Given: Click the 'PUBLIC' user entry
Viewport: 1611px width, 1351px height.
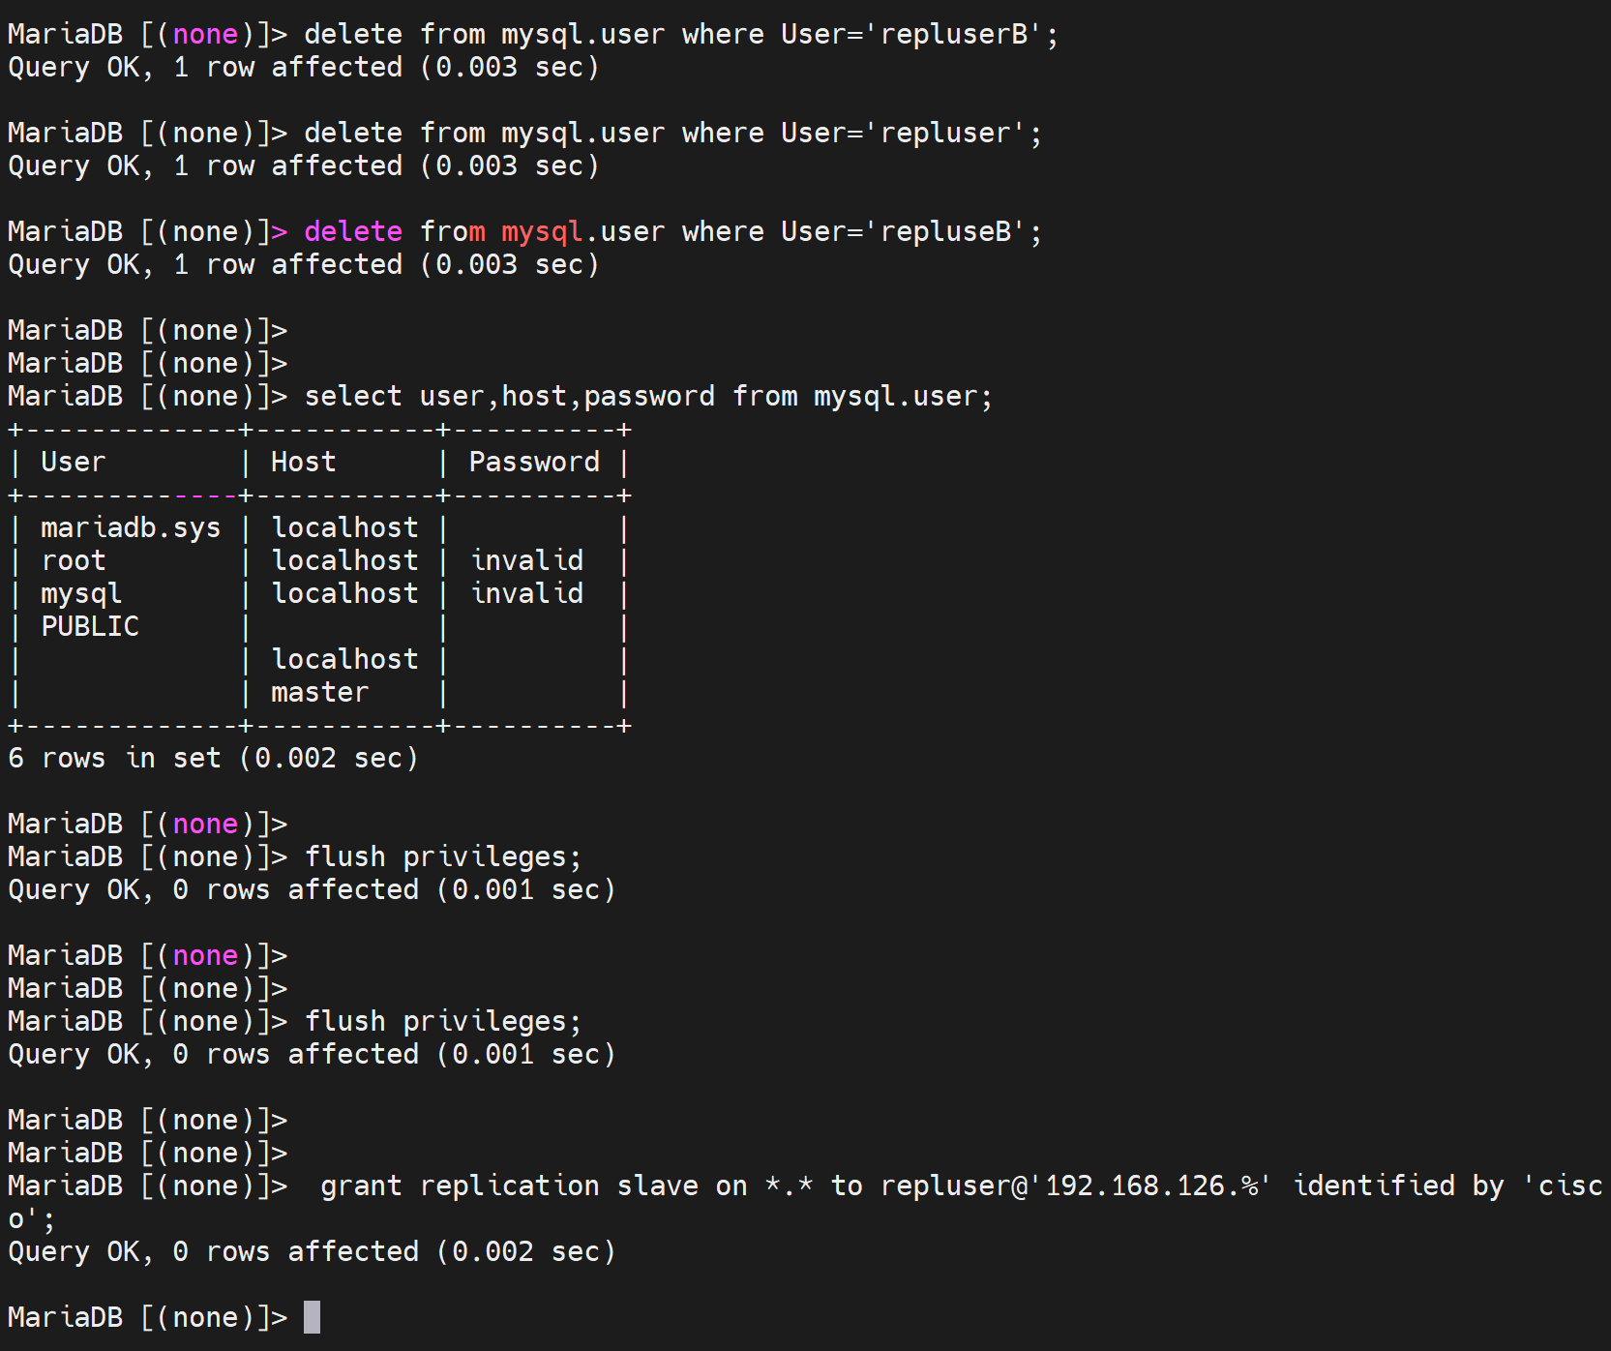Looking at the screenshot, I should pyautogui.click(x=90, y=626).
